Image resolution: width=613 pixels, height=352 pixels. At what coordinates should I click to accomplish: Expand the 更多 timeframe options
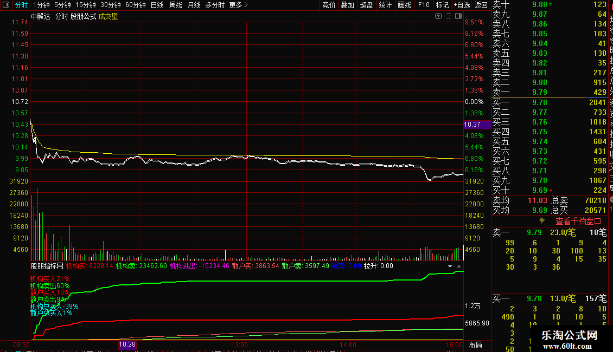238,5
